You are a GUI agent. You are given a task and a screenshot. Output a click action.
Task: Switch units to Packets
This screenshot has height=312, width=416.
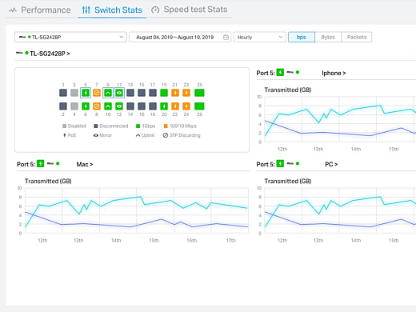(x=357, y=37)
